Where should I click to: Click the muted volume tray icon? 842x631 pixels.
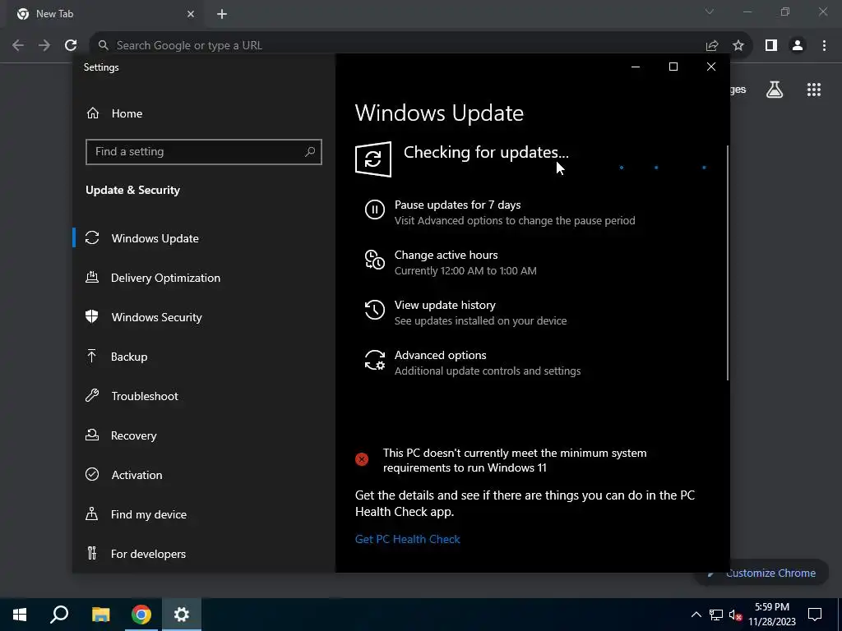click(736, 615)
